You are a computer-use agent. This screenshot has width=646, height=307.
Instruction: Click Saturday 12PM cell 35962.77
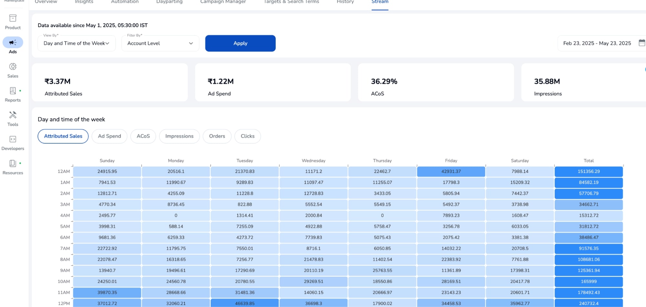(x=520, y=303)
